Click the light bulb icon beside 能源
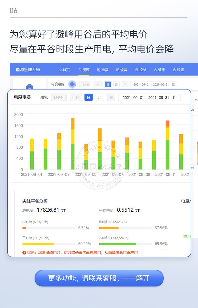This screenshot has height=308, width=198. pyautogui.click(x=80, y=70)
